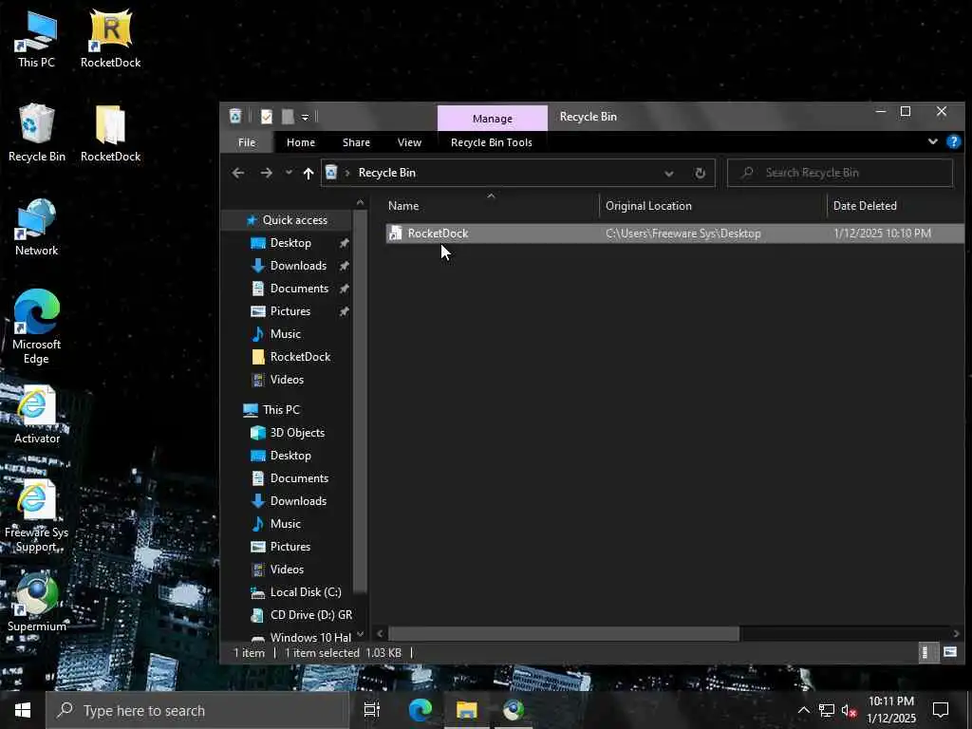Open Music under This PC

[285, 524]
